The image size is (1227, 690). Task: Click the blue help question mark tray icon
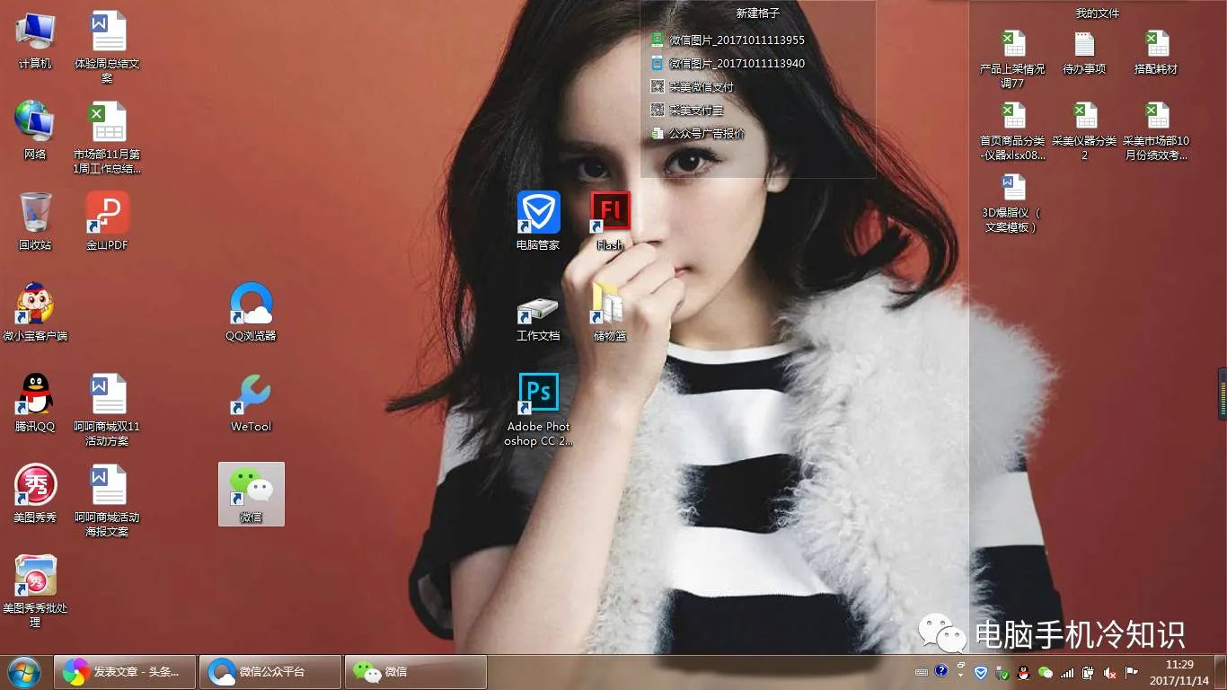coord(940,670)
